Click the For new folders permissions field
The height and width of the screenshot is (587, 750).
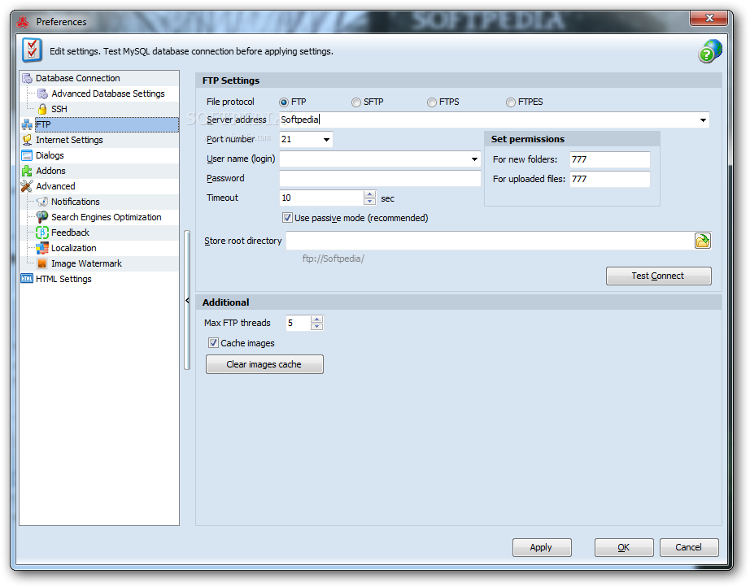coord(610,159)
